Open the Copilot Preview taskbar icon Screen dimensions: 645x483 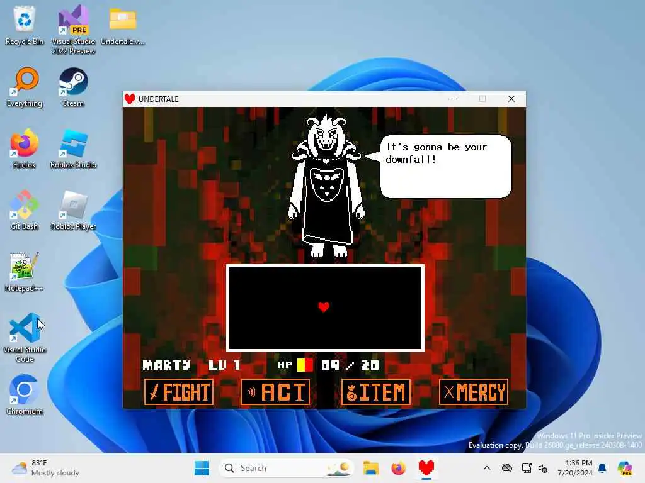[625, 468]
